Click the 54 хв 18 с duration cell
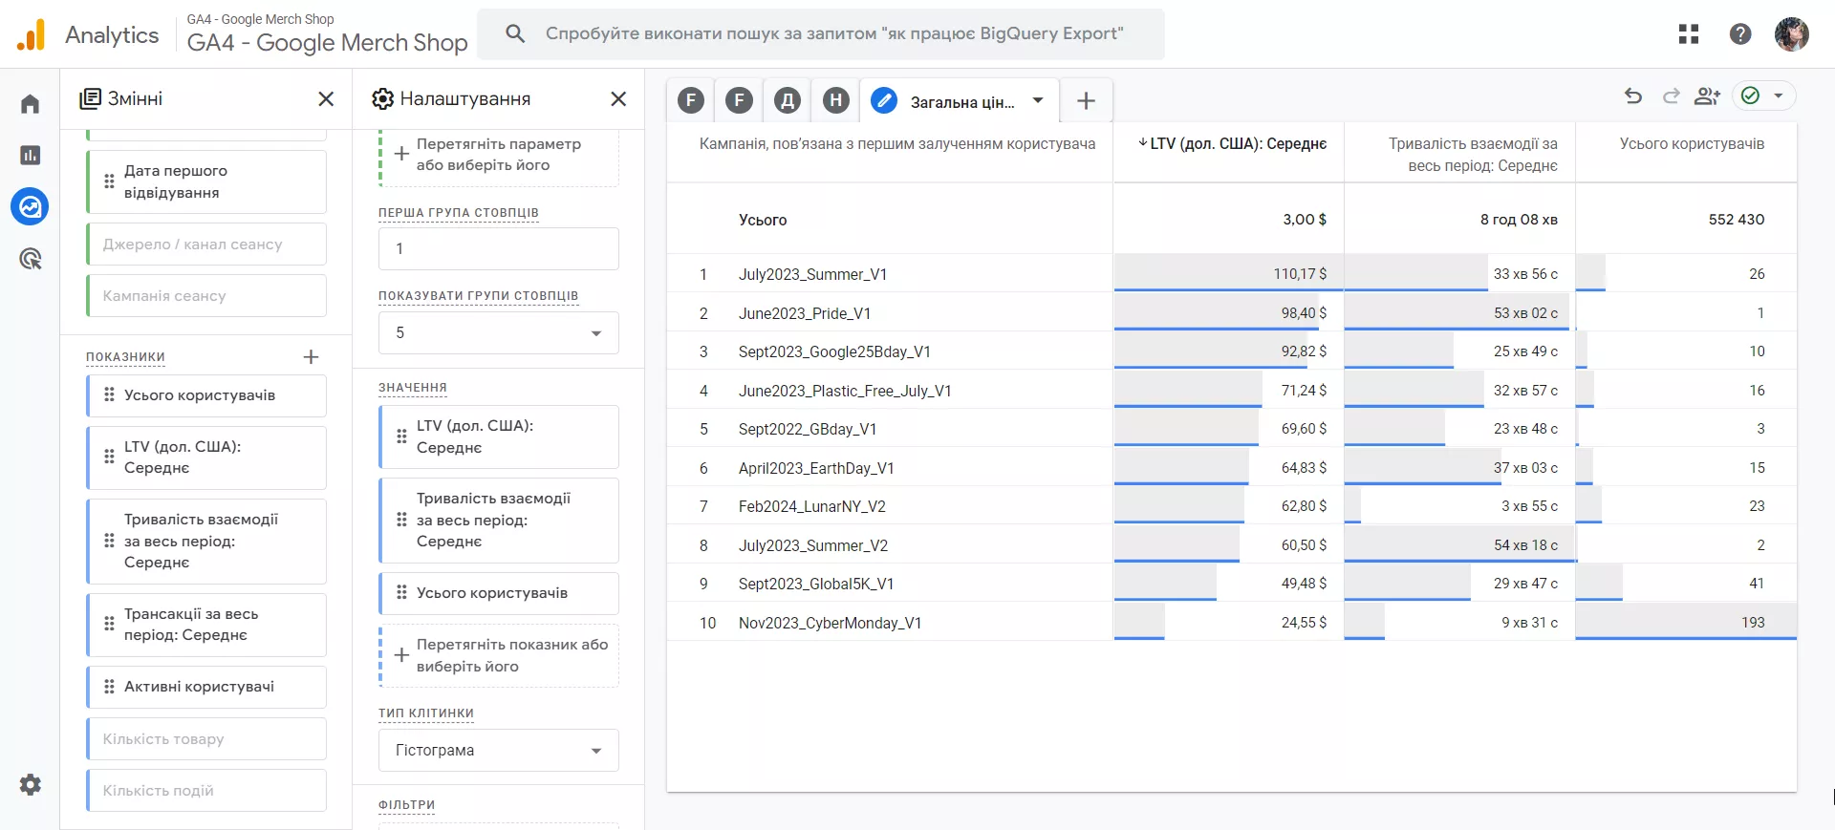1835x830 pixels. (x=1460, y=545)
